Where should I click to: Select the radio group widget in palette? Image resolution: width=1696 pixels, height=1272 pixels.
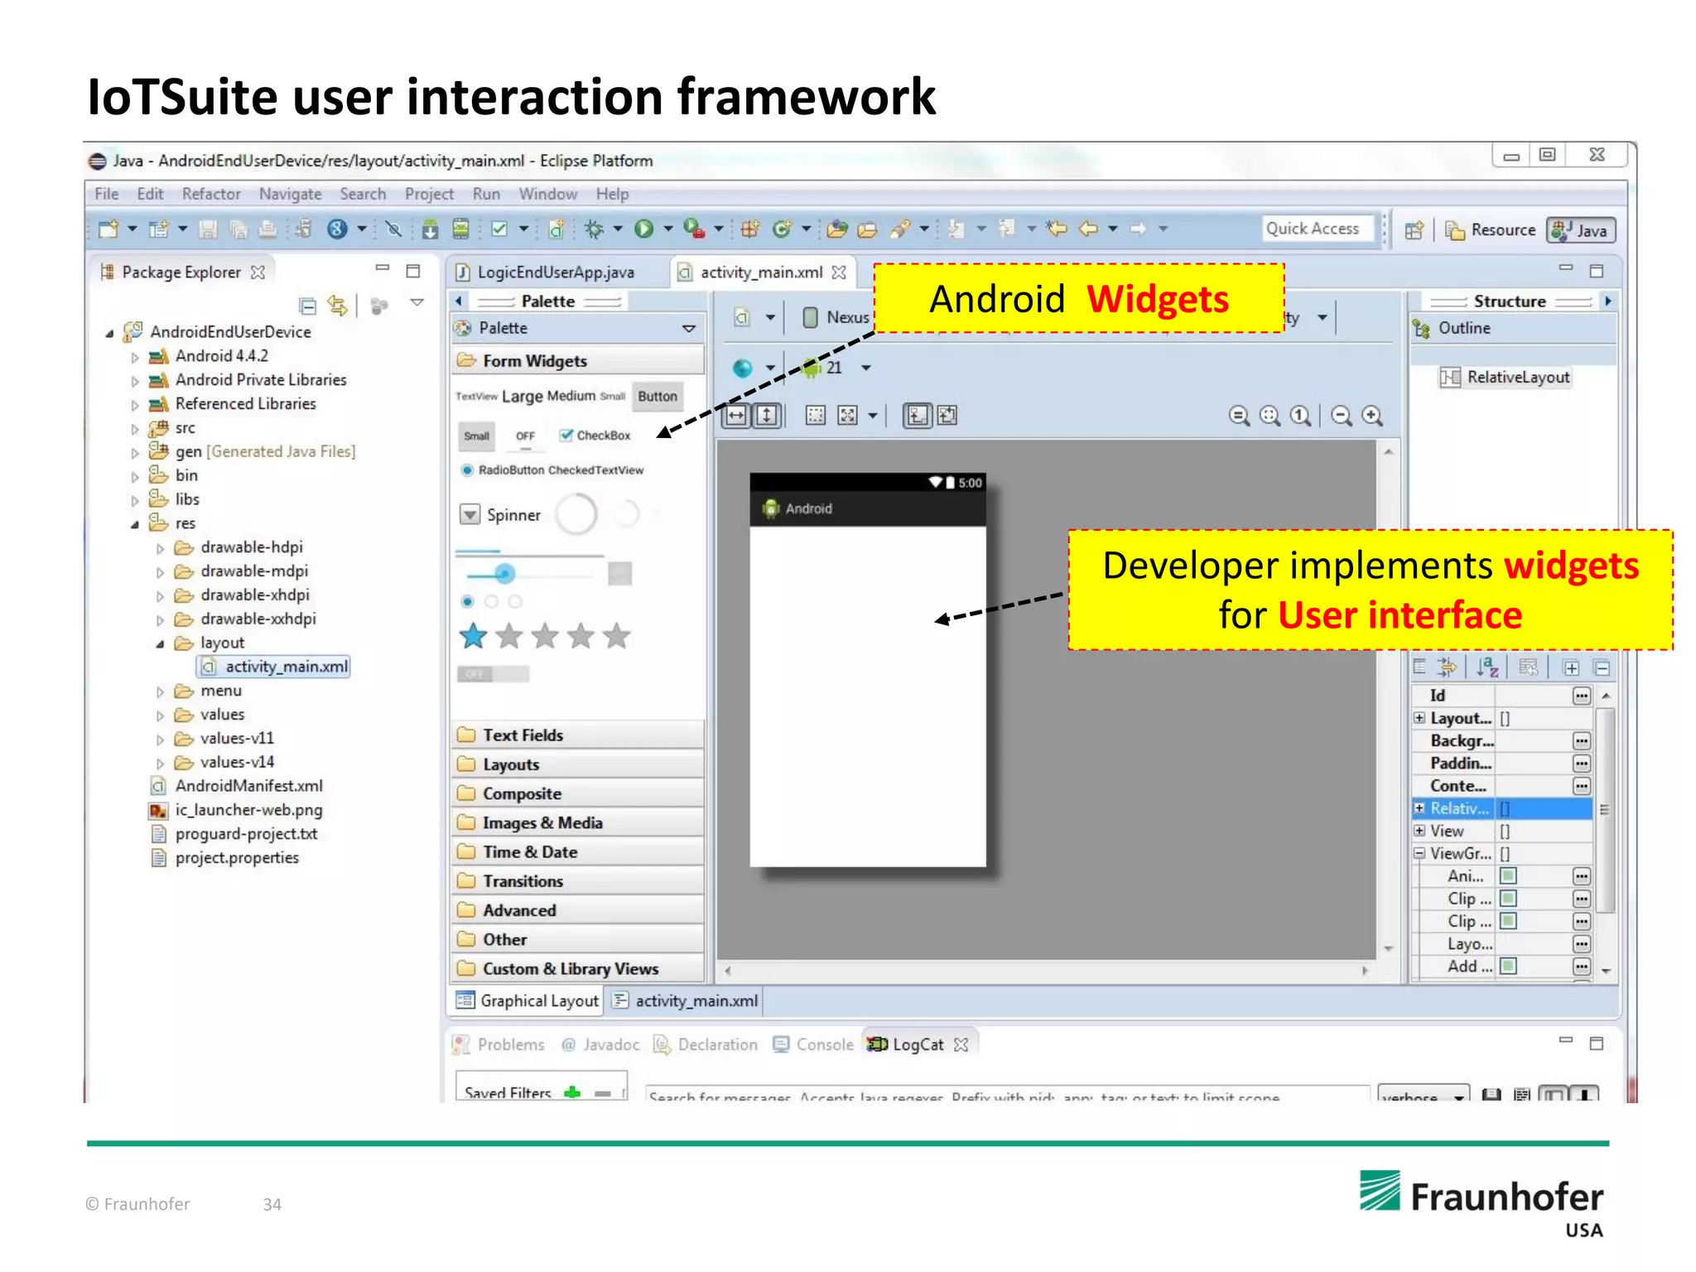[x=491, y=601]
